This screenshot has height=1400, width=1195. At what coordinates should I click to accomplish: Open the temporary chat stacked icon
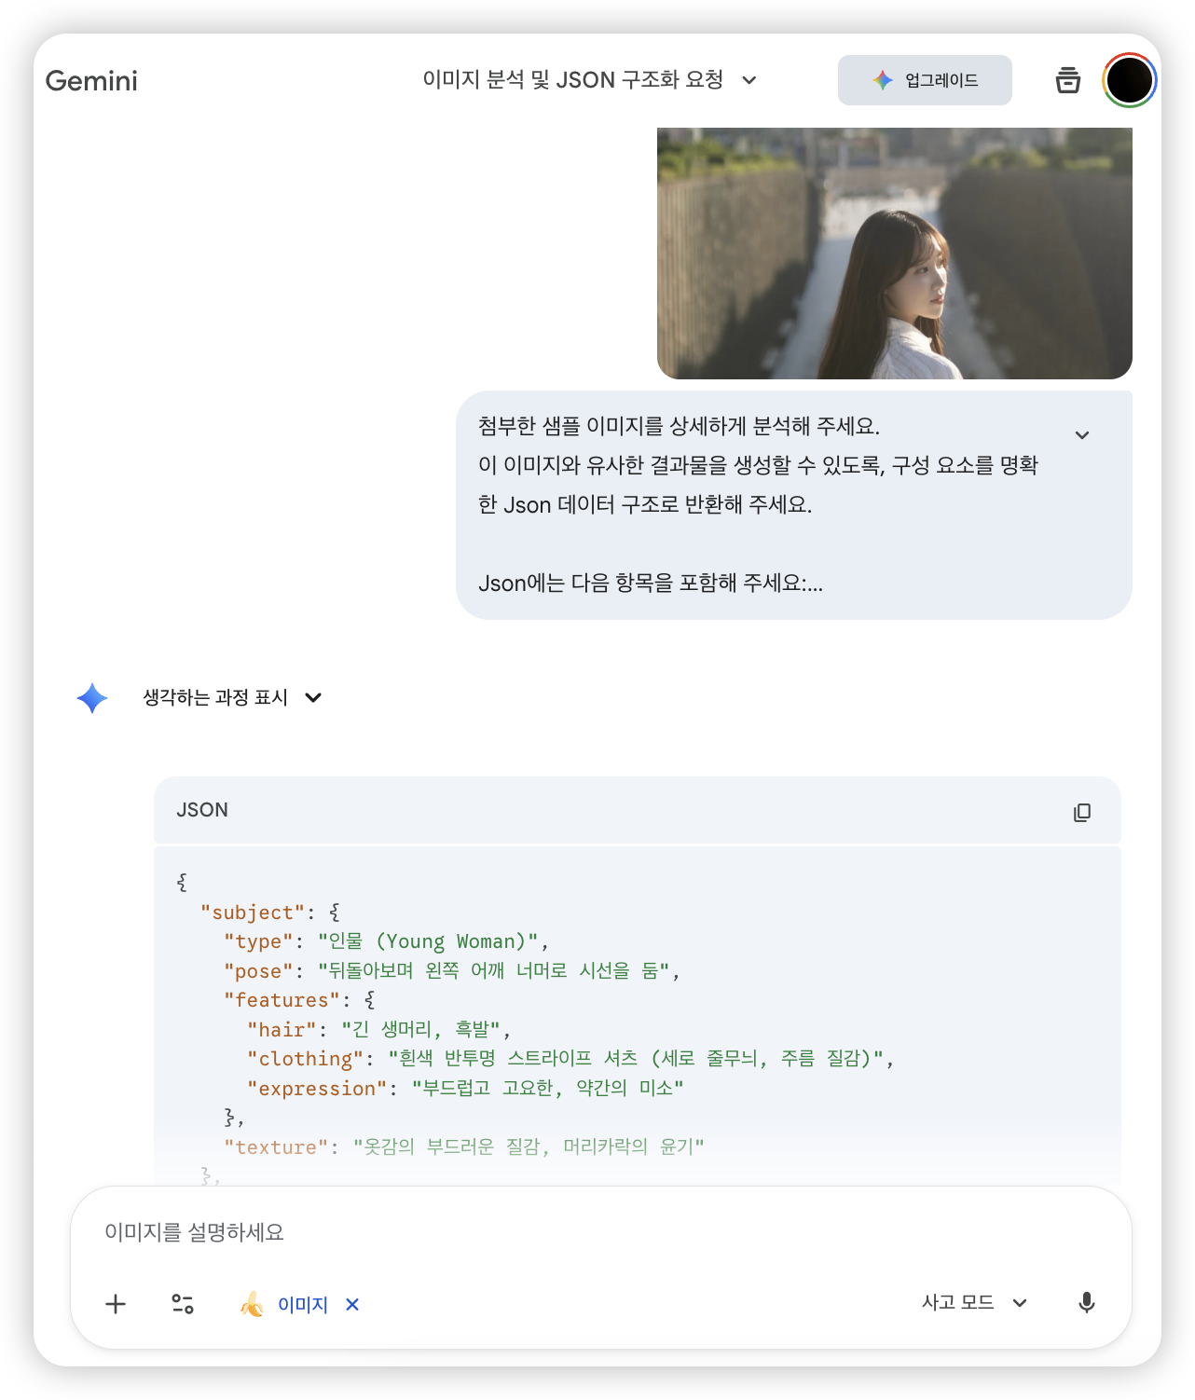tap(1068, 80)
